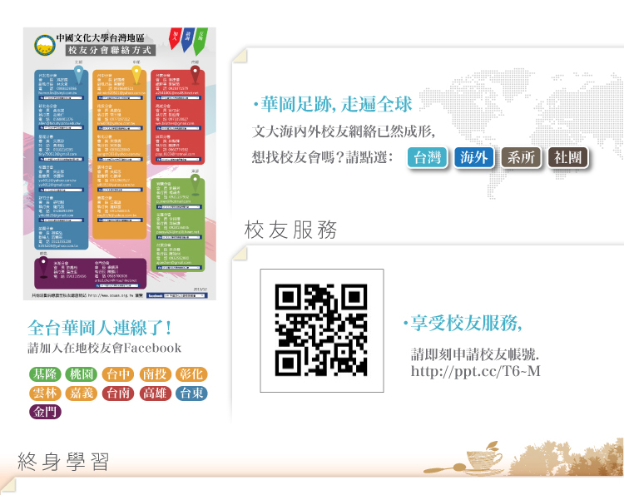Click the blue ribbon tag on poster
624x495 pixels.
187,40
